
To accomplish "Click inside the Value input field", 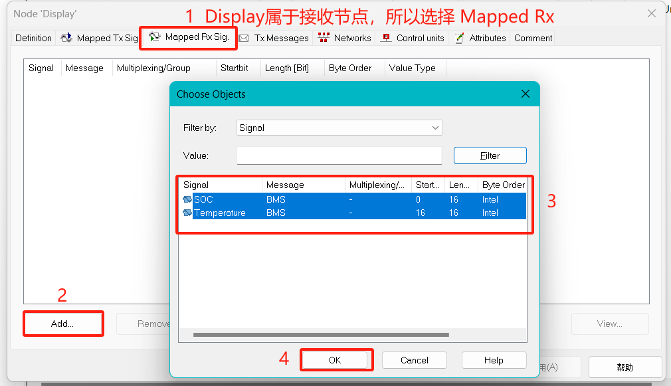I will point(339,155).
